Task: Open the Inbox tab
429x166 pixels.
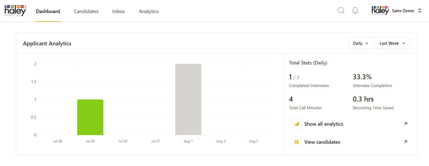Action: (x=119, y=11)
